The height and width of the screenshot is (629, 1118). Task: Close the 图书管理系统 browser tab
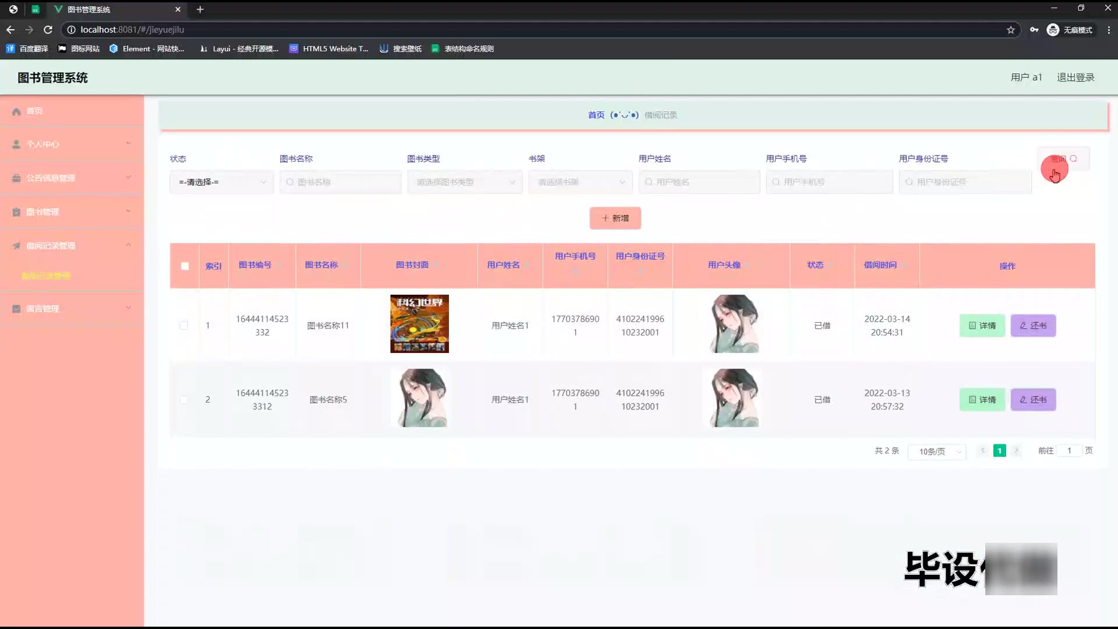tap(178, 9)
